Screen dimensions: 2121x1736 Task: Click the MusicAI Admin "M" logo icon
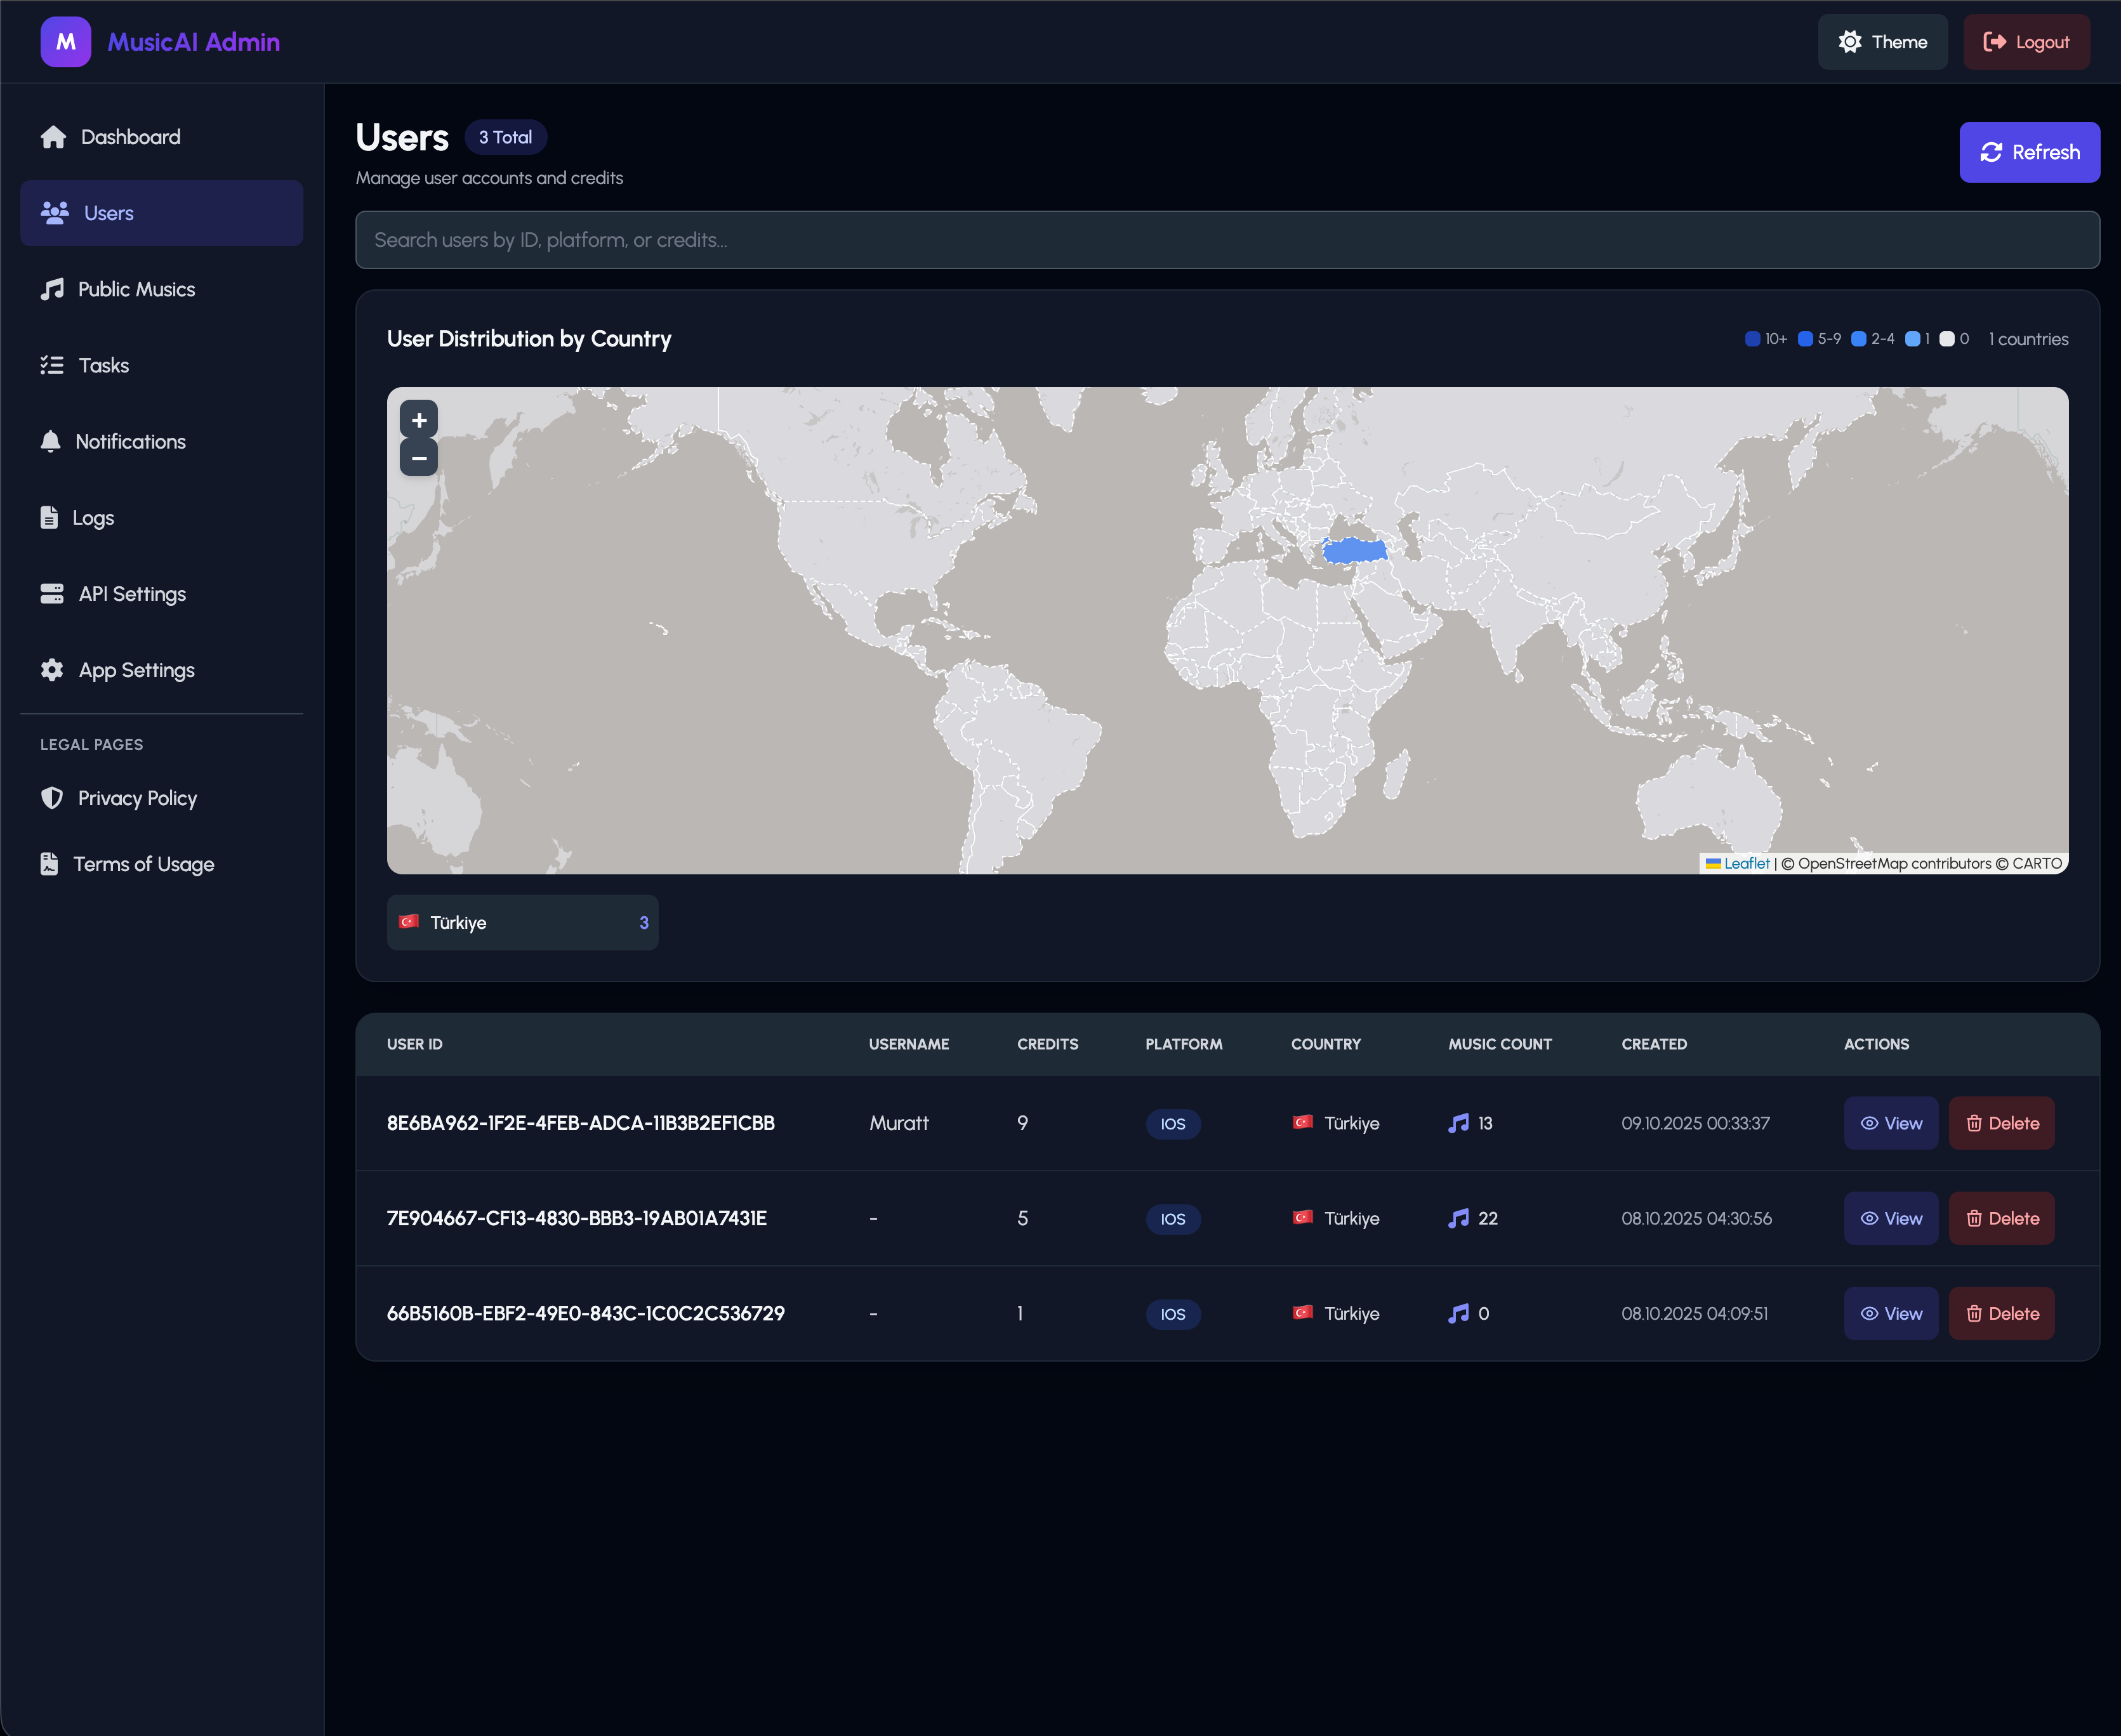point(65,42)
